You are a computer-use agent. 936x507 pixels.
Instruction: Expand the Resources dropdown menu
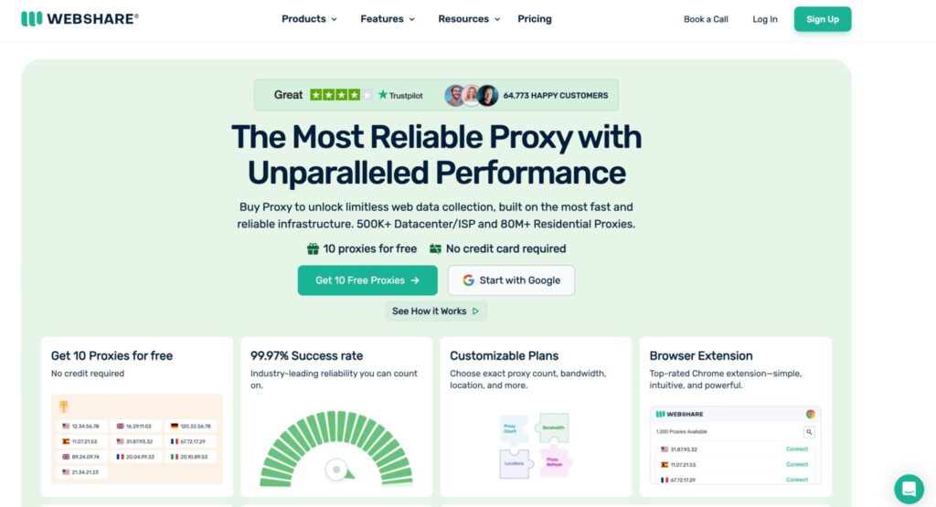click(469, 19)
